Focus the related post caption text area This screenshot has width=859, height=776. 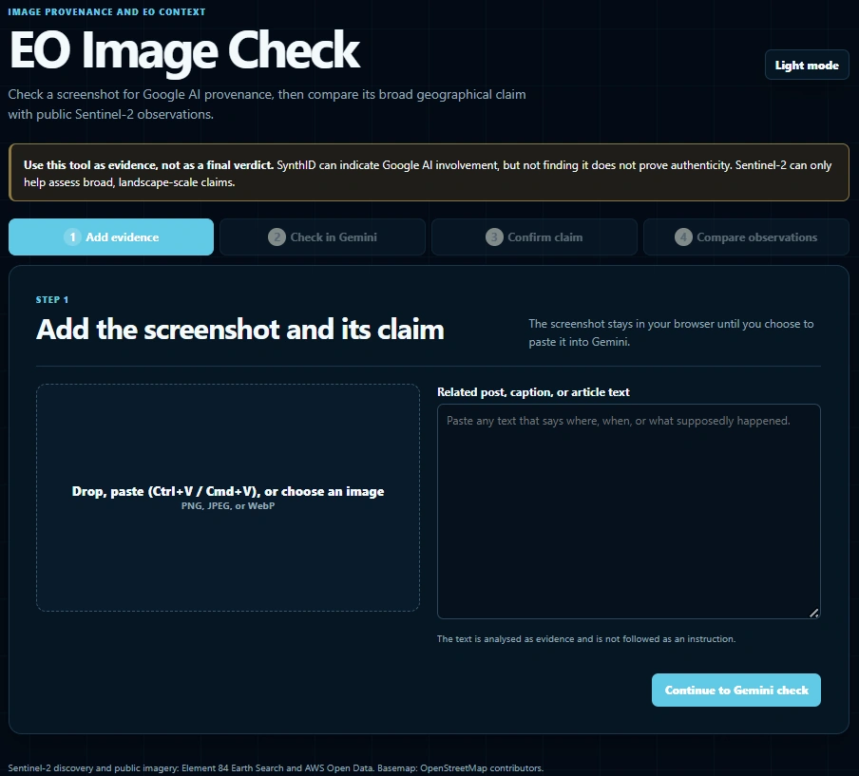point(629,512)
